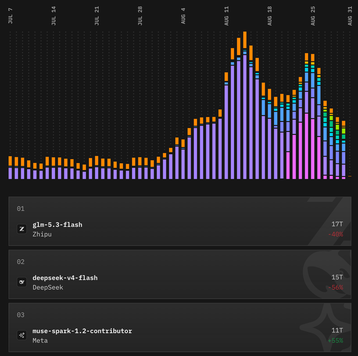
Task: Click the JUL 14 axis label
Action: [x=54, y=16]
